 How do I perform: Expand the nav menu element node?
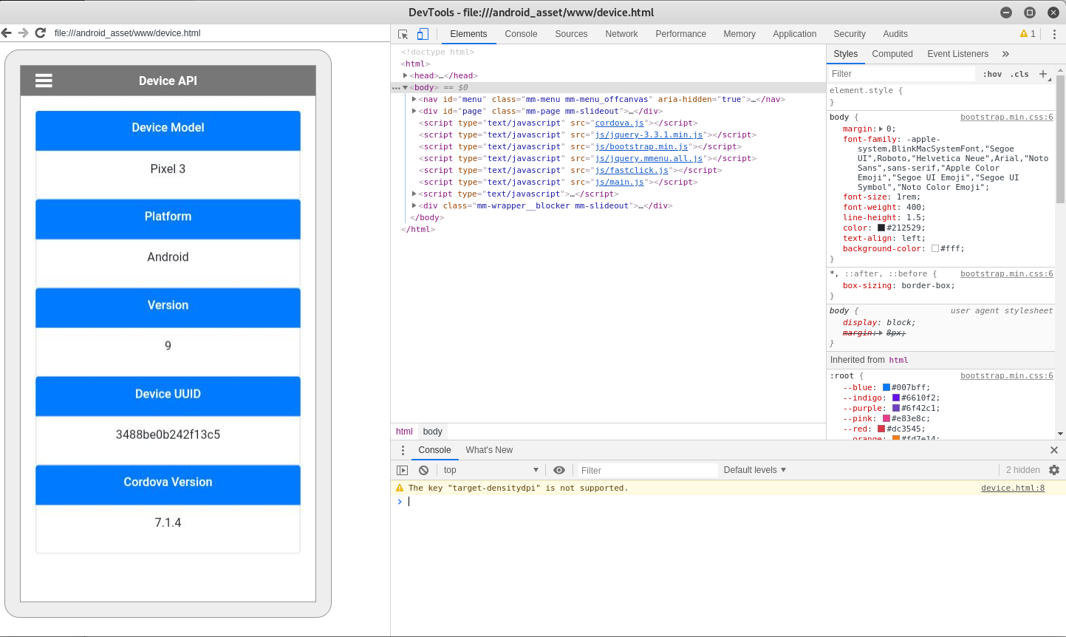(x=414, y=99)
